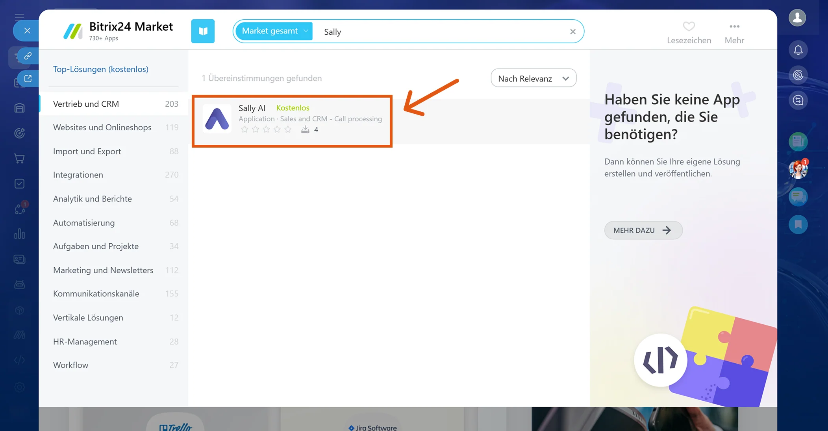
Task: Click into the Sally search field
Action: (443, 31)
